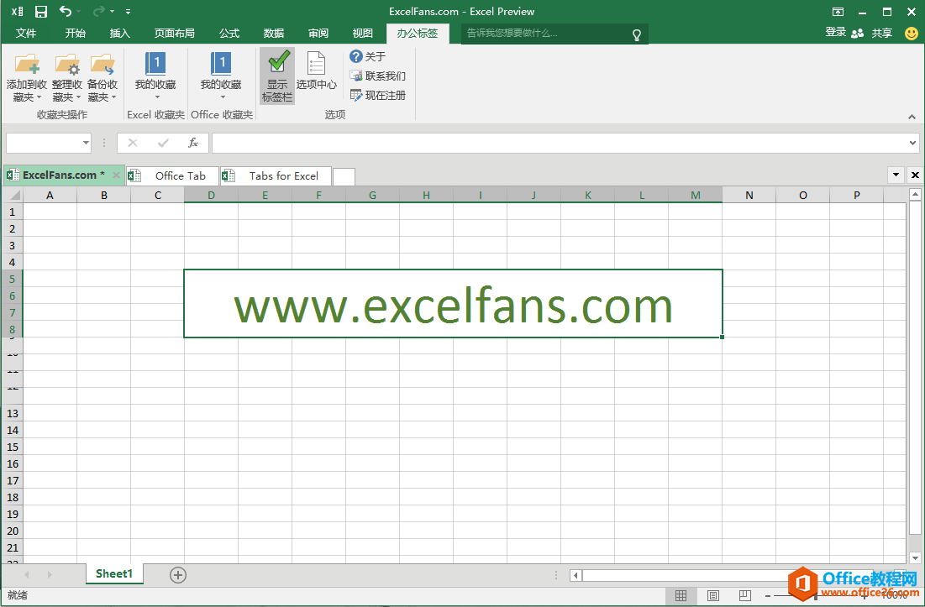
Task: Open the 审阅 ribbon tab
Action: (318, 33)
